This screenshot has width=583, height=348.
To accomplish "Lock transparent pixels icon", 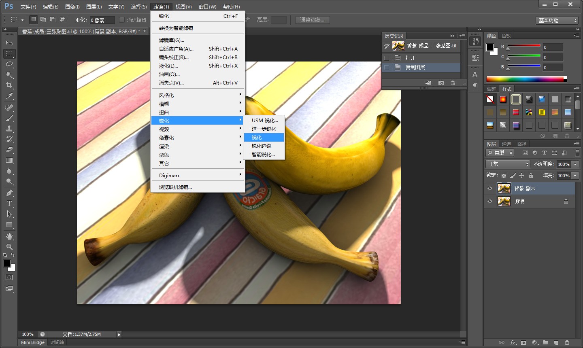I will coord(504,176).
